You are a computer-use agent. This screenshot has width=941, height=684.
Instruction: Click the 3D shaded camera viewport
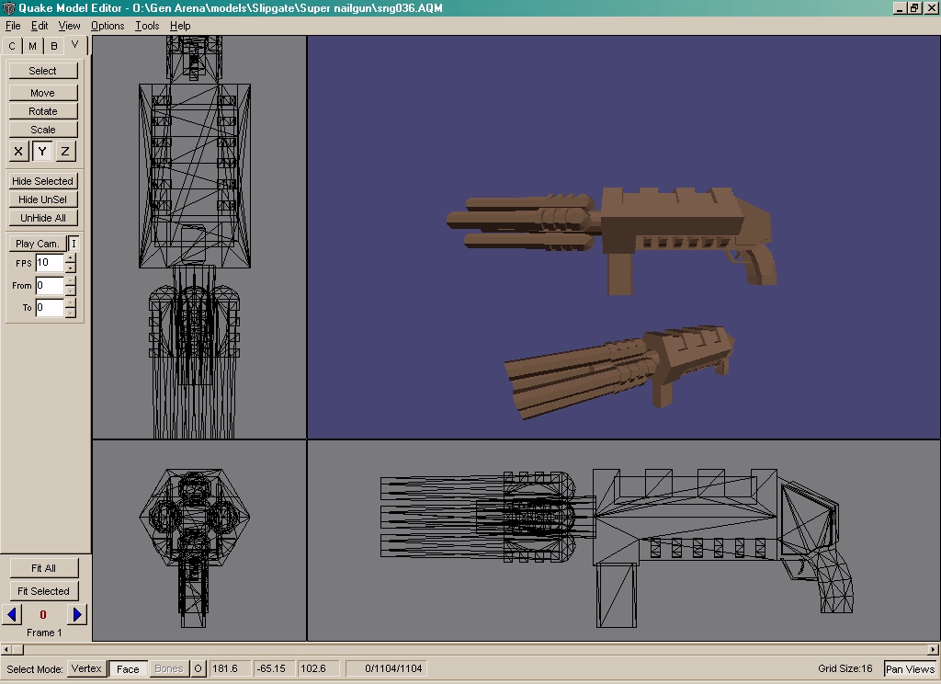tap(624, 237)
